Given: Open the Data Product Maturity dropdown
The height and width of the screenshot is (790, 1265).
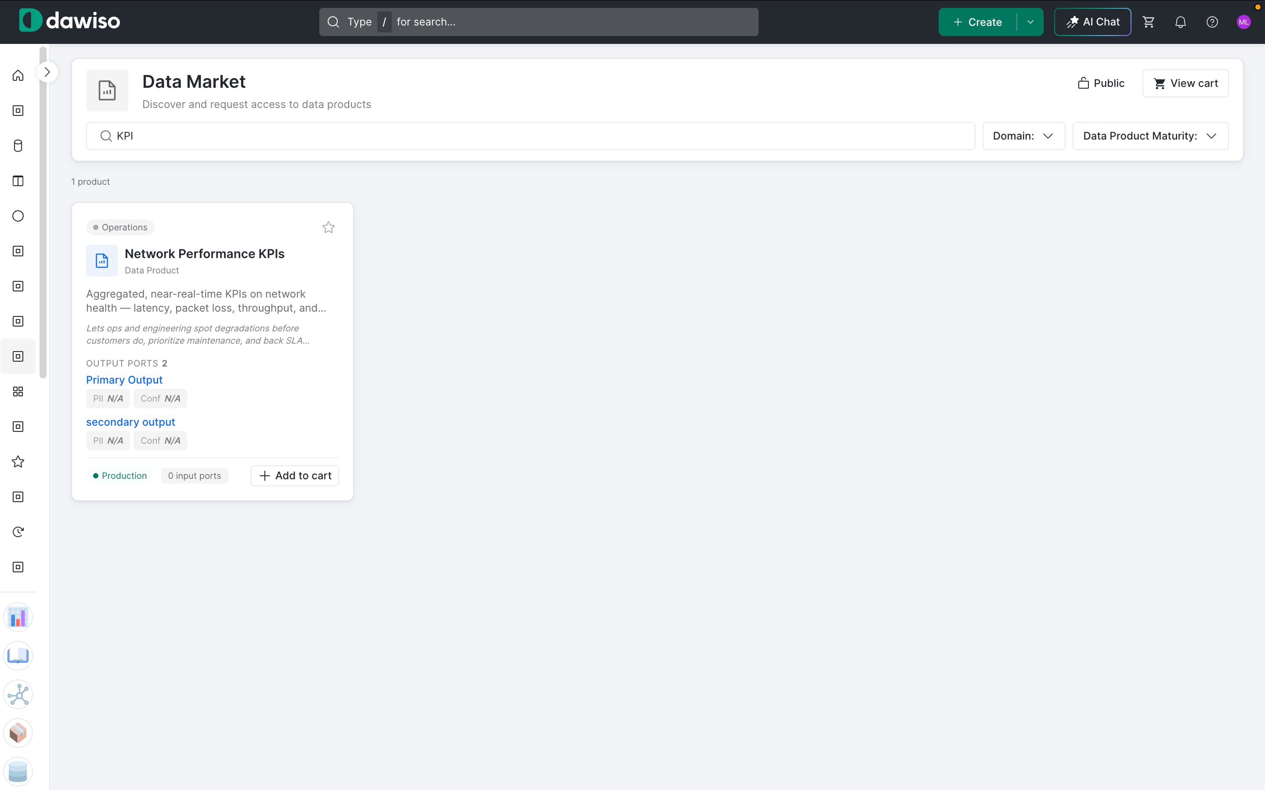Looking at the screenshot, I should coord(1150,136).
